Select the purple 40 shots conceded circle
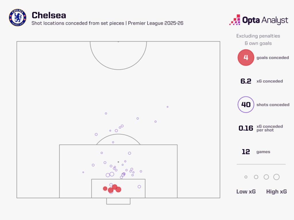 click(x=246, y=105)
